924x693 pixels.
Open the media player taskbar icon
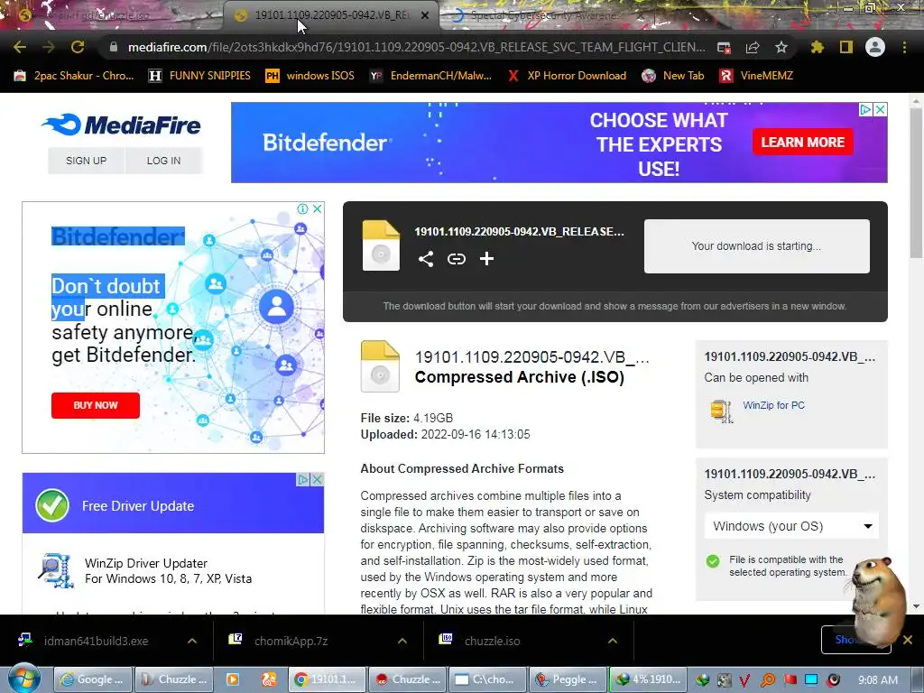(x=233, y=679)
